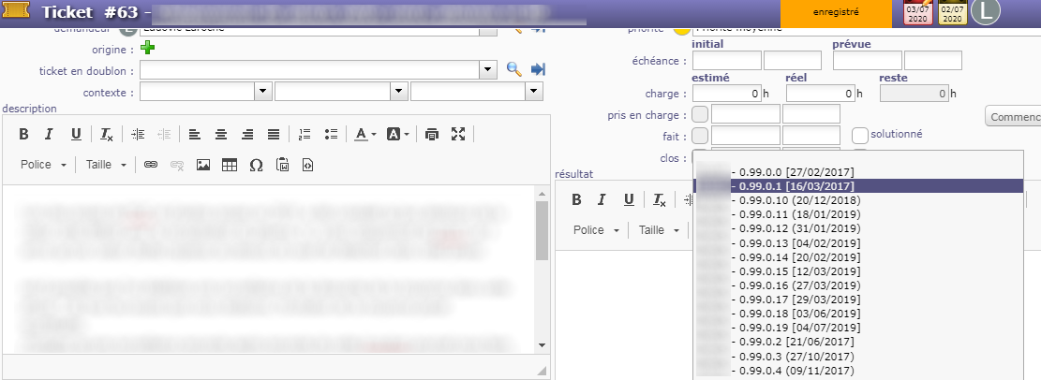The height and width of the screenshot is (380, 1041).
Task: Toggle bold in résultat editor
Action: click(576, 199)
